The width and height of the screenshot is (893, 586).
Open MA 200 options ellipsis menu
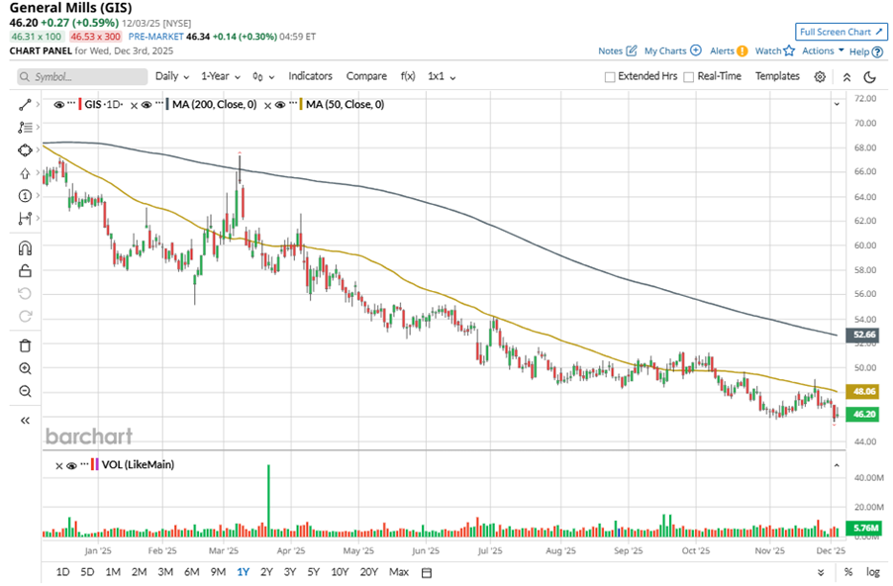click(x=159, y=103)
